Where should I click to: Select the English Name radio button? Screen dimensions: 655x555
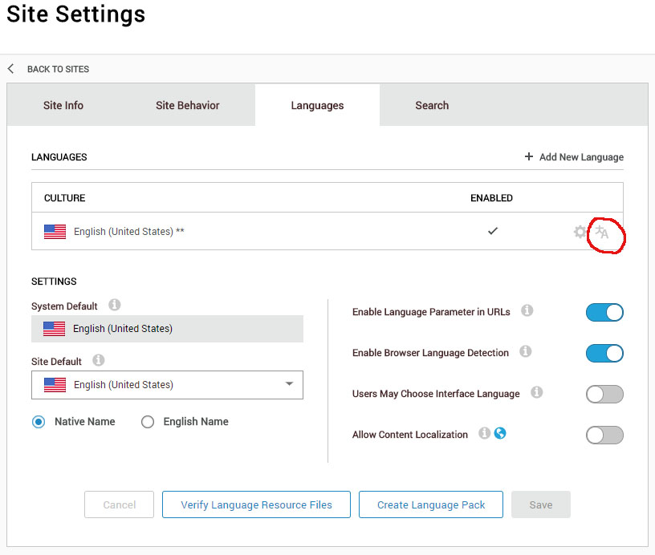click(x=148, y=422)
